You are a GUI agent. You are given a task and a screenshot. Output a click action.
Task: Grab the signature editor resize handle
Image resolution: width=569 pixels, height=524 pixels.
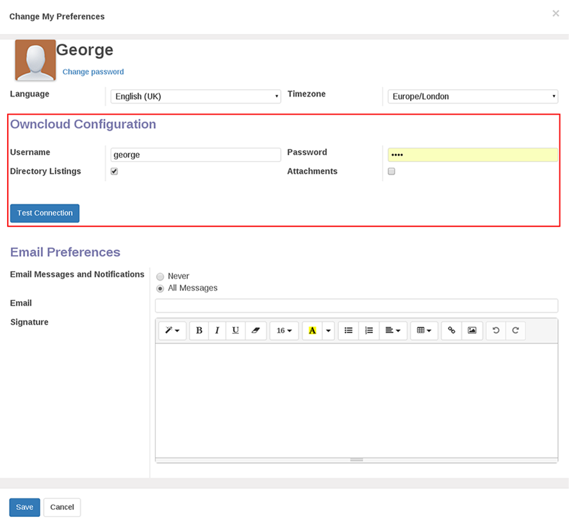(356, 460)
